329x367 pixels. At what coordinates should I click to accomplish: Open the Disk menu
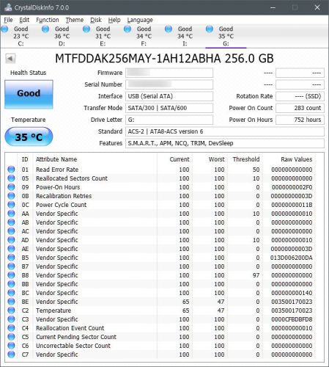point(96,20)
